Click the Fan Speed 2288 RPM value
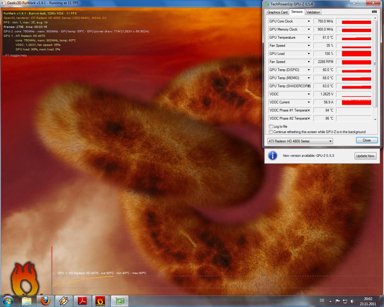The image size is (384, 307). [324, 62]
